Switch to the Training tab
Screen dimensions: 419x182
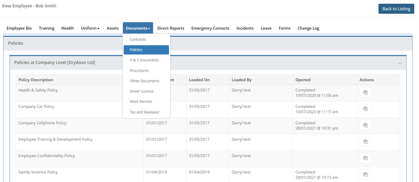coord(47,28)
